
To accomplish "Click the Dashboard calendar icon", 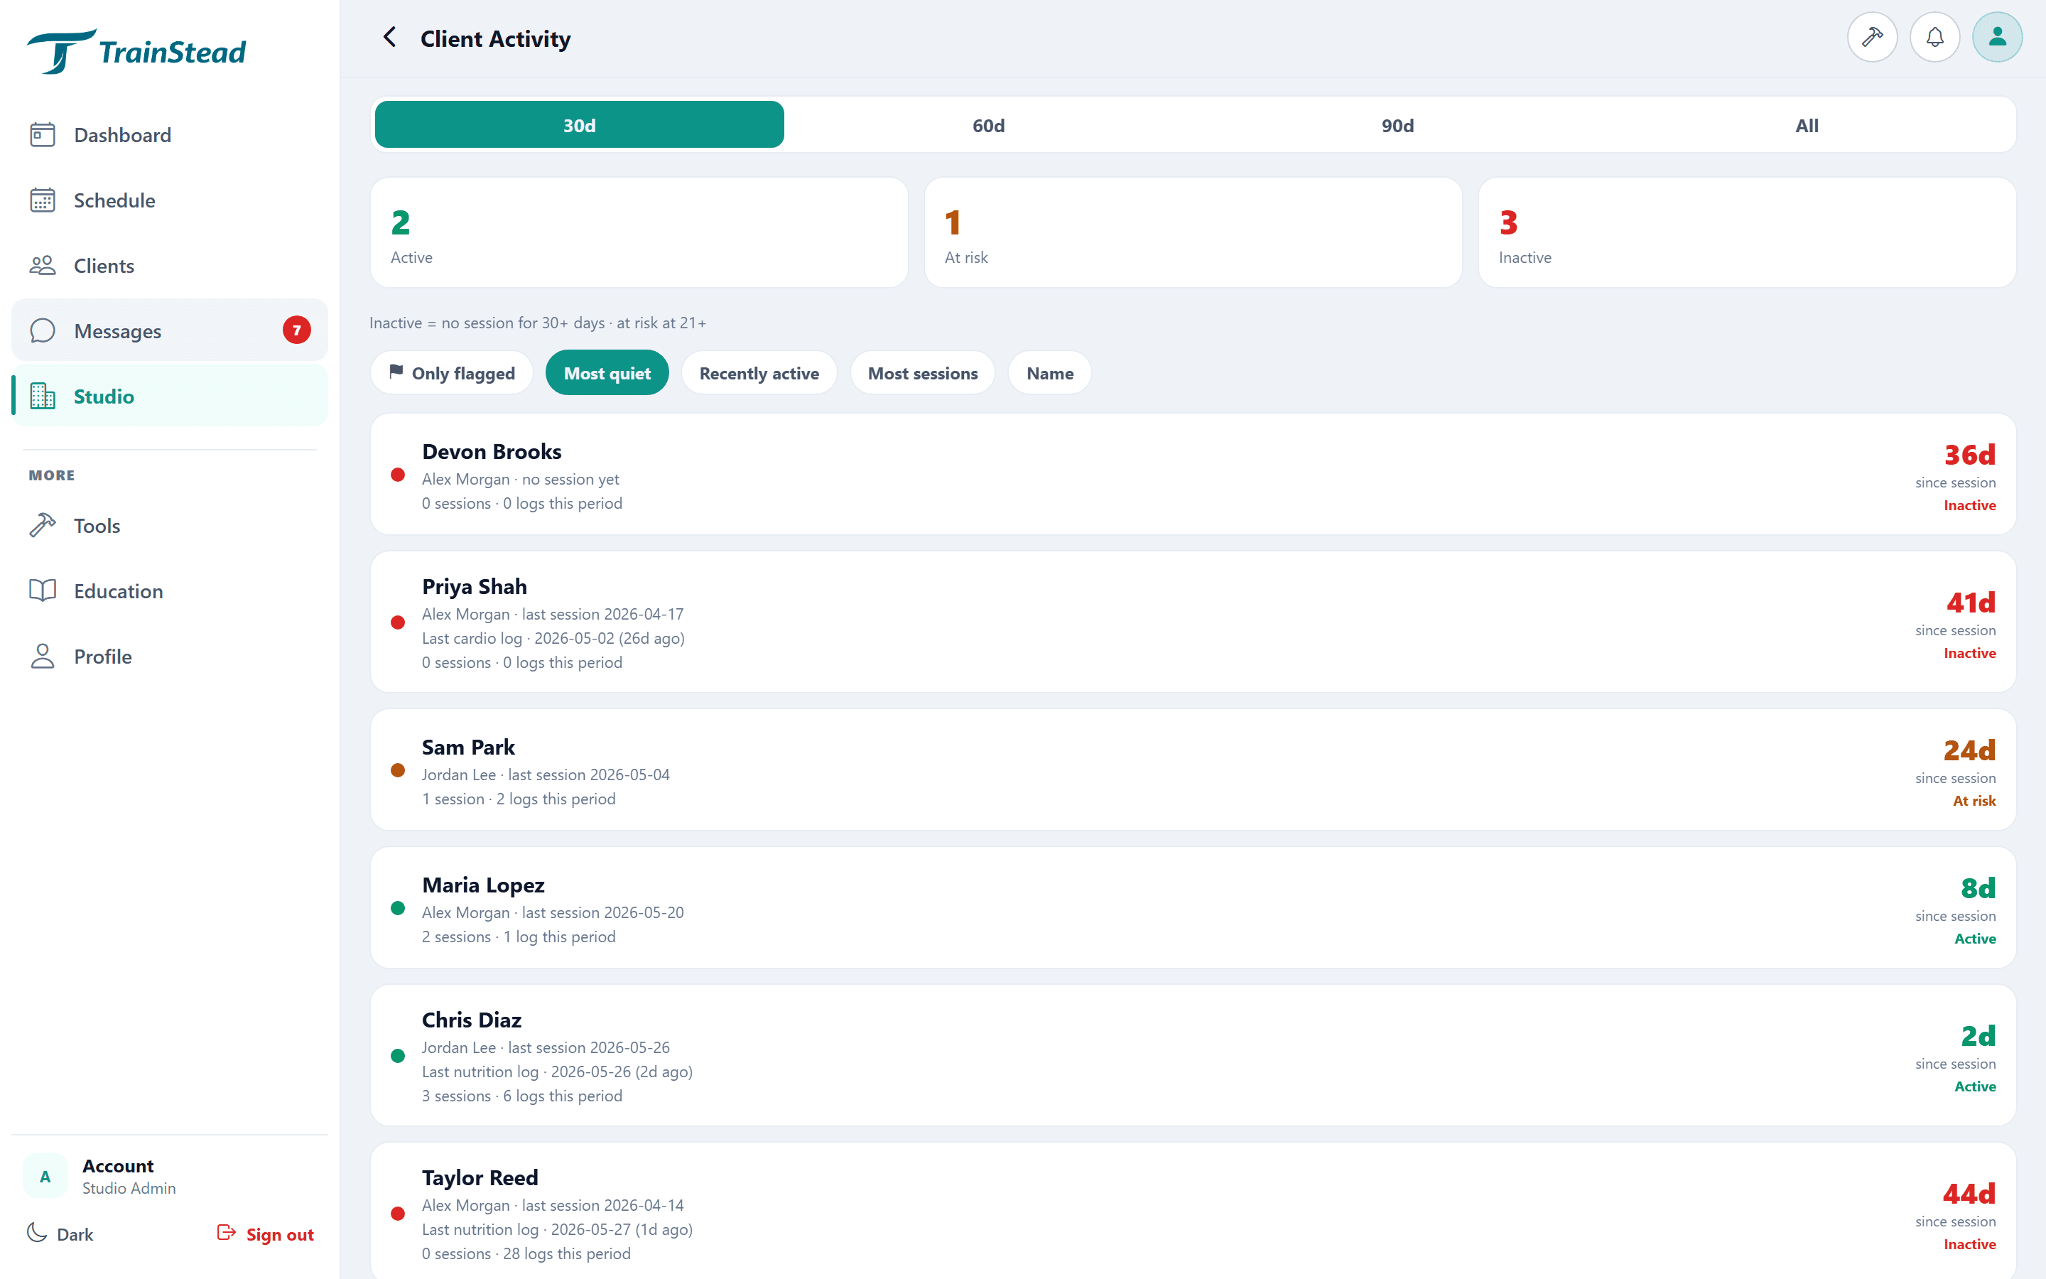I will [43, 134].
